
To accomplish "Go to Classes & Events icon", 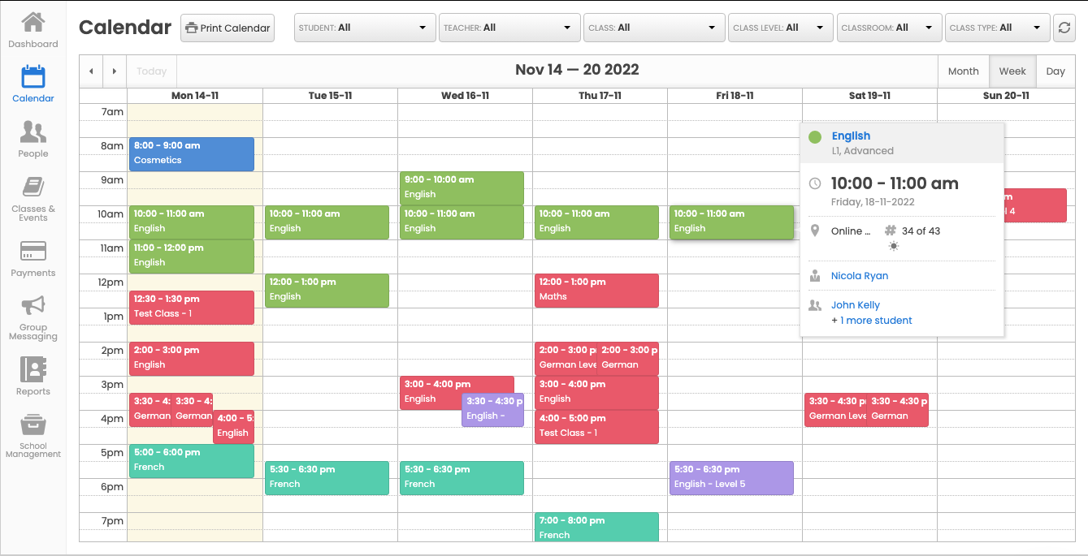I will tap(33, 187).
